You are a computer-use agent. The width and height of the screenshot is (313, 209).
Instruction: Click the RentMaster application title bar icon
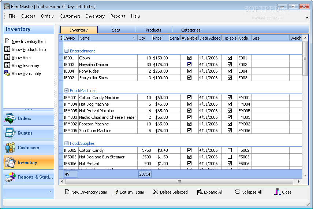[7, 6]
